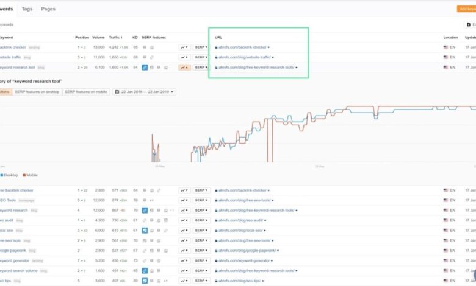Click volume value 5,200 in keyword generator row
Viewport: 476px width, 286px height.
pyautogui.click(x=100, y=260)
